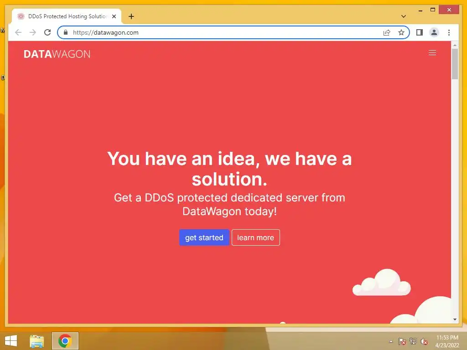Open the tab search dropdown arrow
Image resolution: width=467 pixels, height=350 pixels.
click(404, 16)
